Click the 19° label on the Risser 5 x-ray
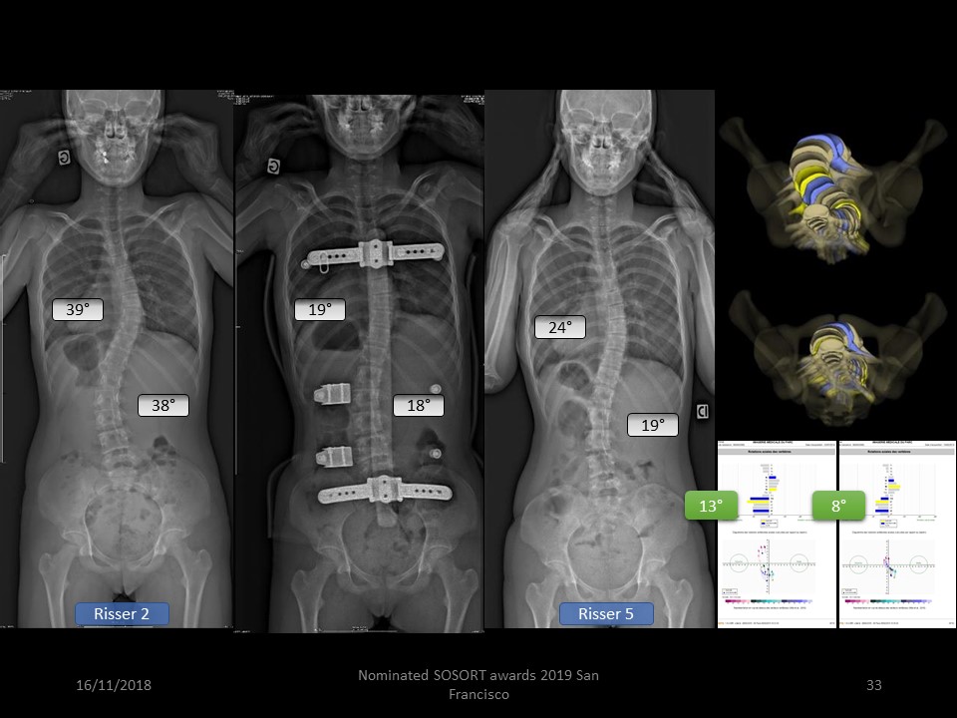This screenshot has height=718, width=957. click(x=652, y=426)
